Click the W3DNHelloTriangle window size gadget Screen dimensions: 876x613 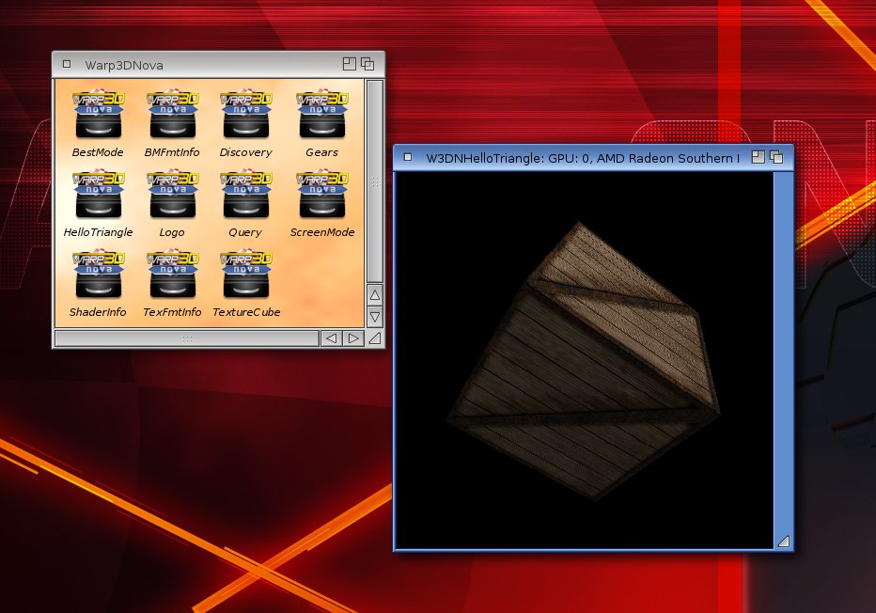click(784, 541)
